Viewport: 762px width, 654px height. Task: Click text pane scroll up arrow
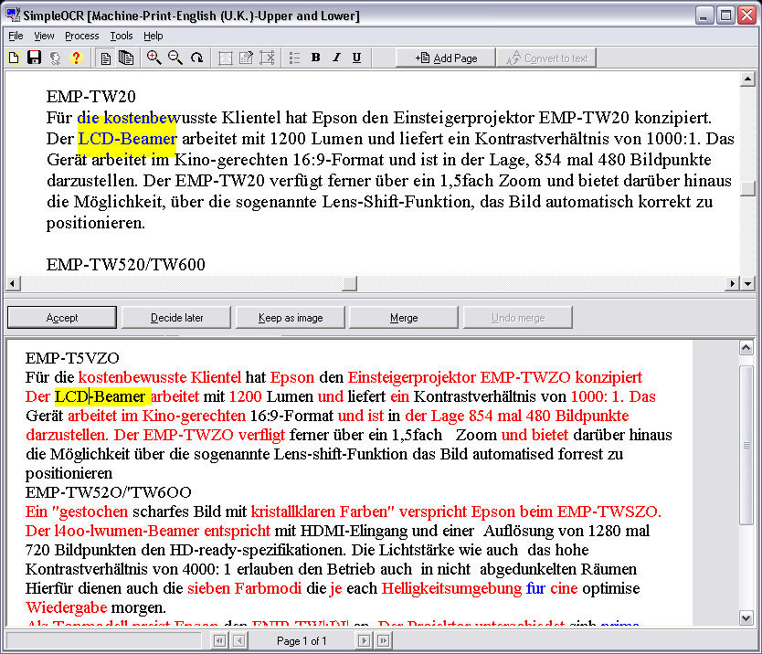point(746,347)
